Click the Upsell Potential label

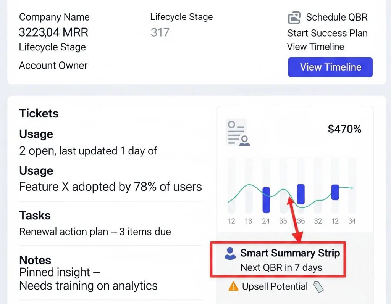pos(275,286)
